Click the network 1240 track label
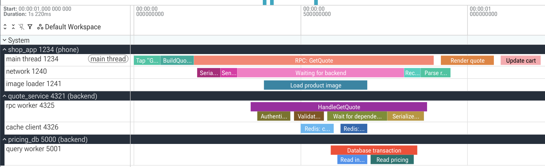This screenshot has height=167, width=545. [26, 71]
